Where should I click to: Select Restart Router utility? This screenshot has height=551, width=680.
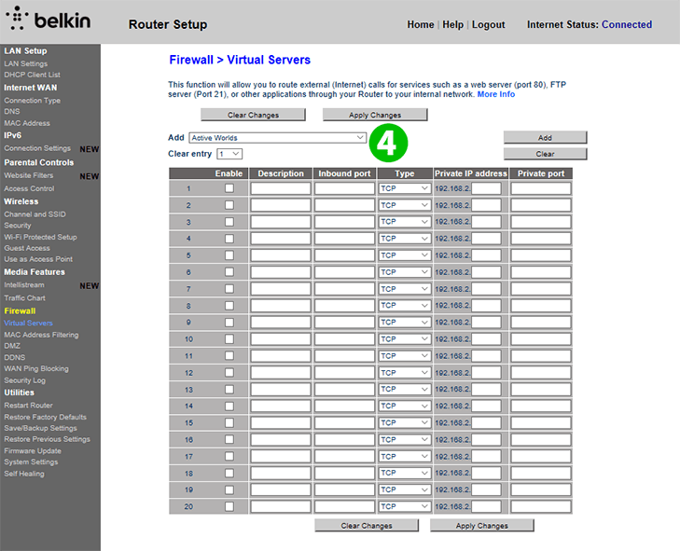(x=28, y=406)
